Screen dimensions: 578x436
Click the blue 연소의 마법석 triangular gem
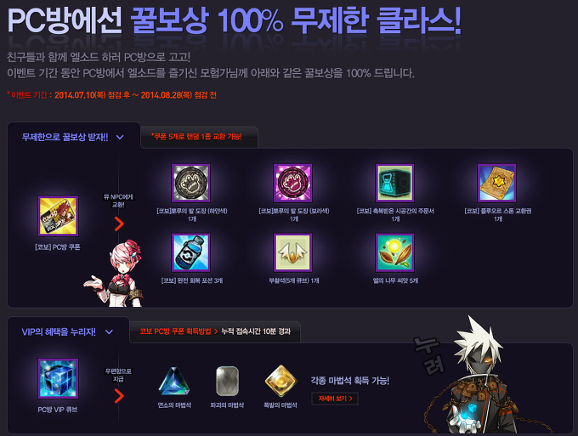pos(174,382)
